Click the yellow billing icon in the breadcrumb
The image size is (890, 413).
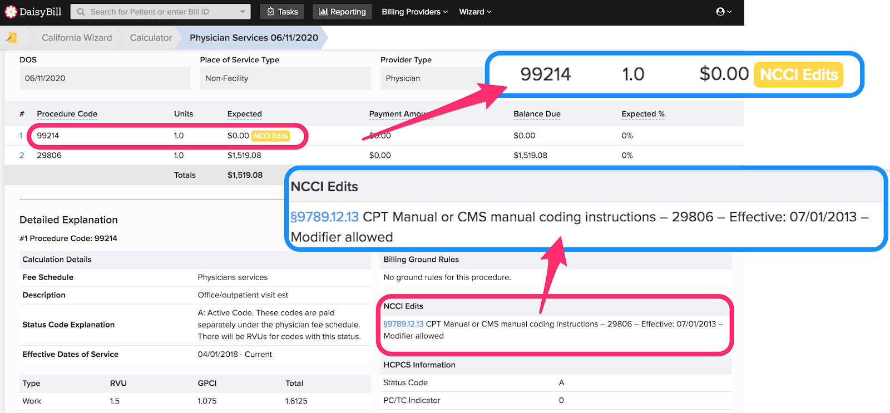[x=12, y=38]
